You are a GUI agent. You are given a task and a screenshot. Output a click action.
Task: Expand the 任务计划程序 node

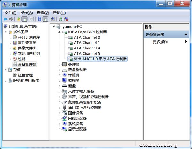11,37
